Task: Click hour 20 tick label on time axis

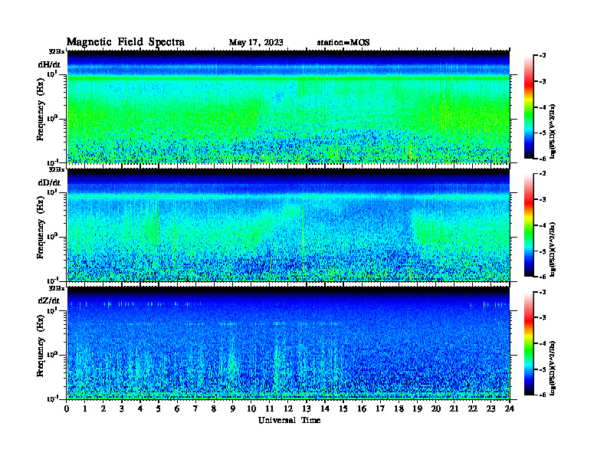Action: tap(435, 409)
